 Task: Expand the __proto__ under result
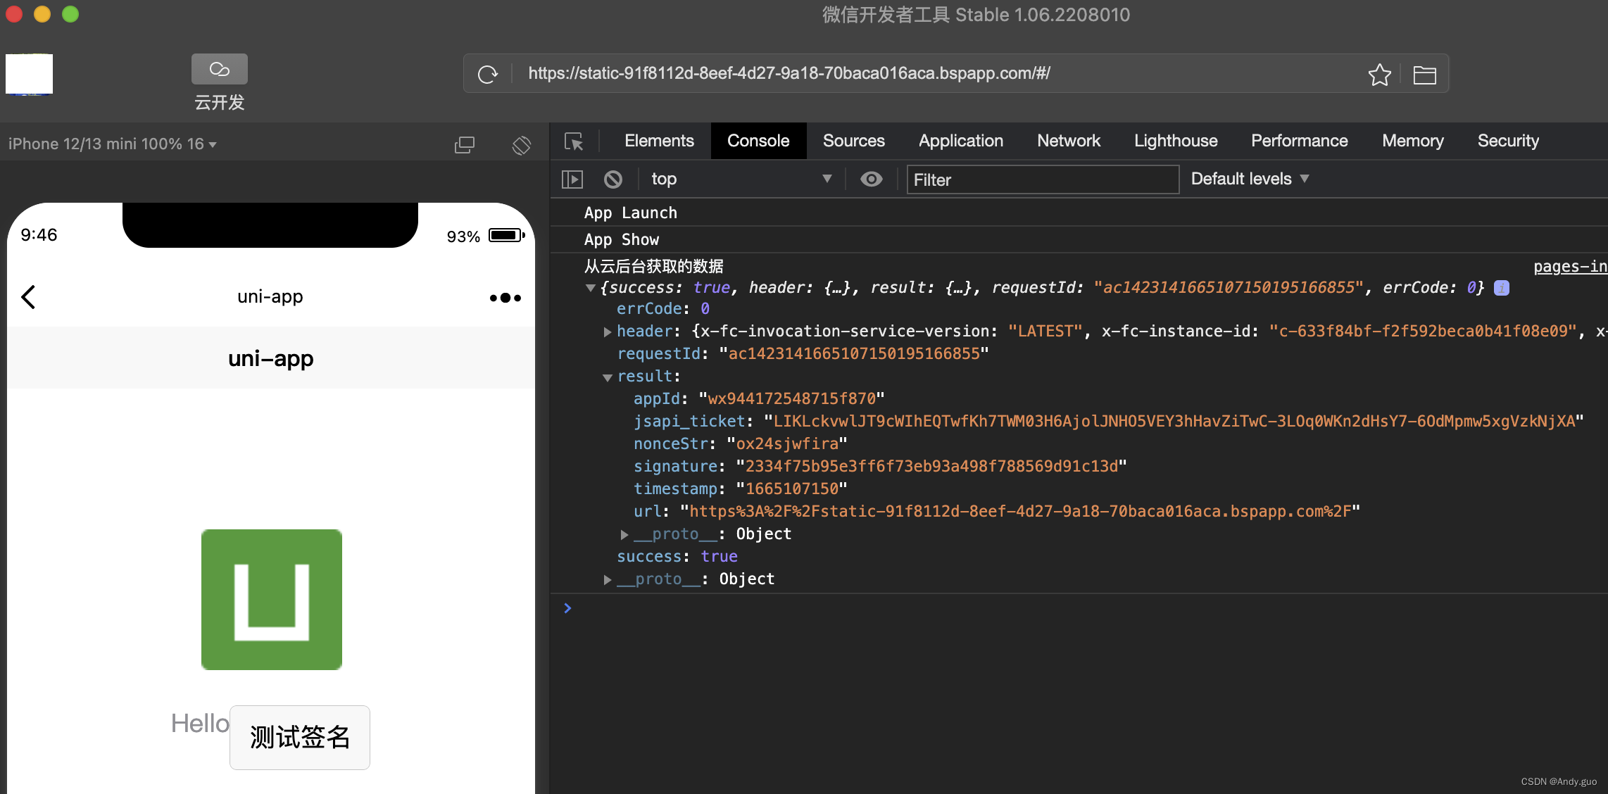624,535
